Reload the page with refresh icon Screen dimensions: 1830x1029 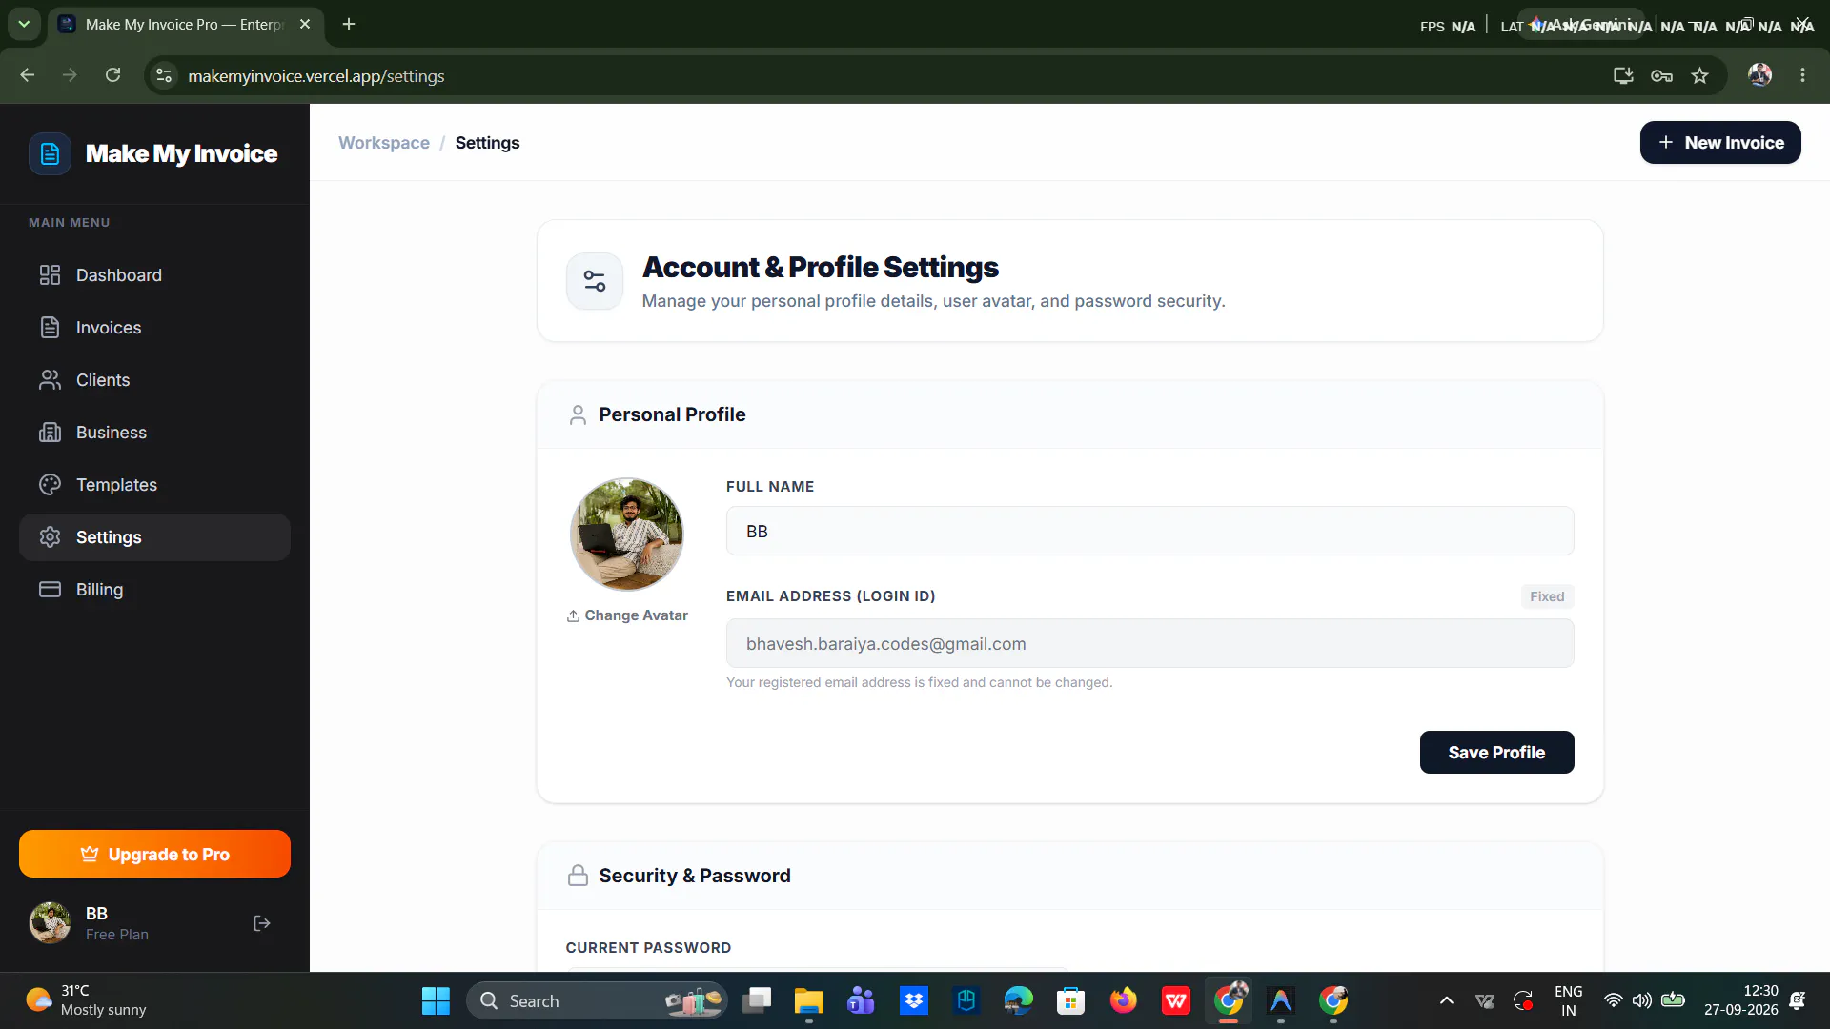click(112, 75)
